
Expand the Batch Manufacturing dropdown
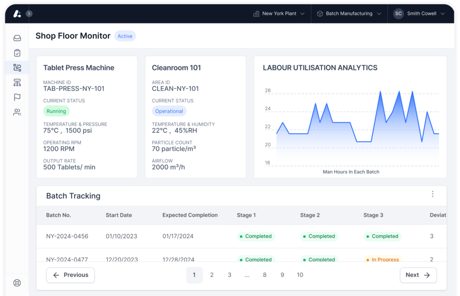pyautogui.click(x=349, y=13)
